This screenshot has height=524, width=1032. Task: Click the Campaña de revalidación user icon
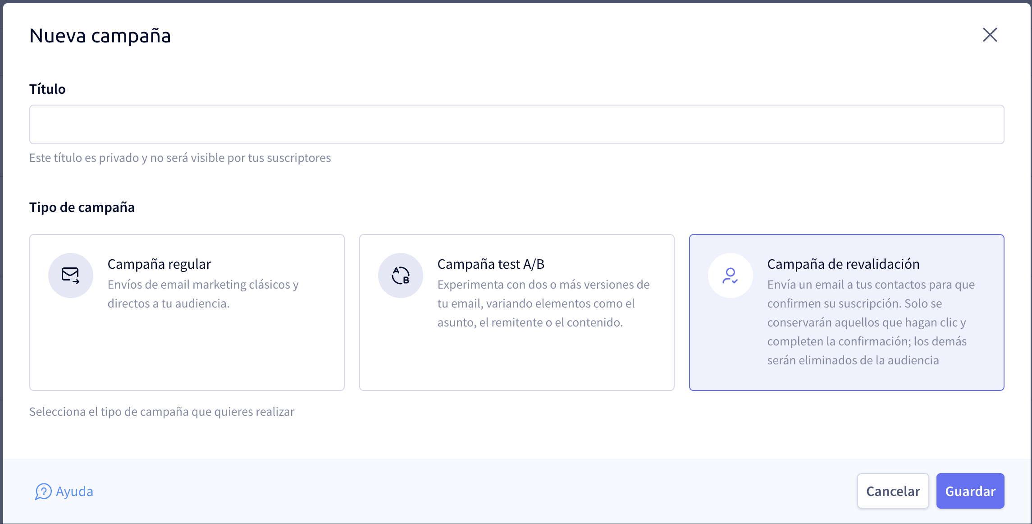click(x=730, y=275)
